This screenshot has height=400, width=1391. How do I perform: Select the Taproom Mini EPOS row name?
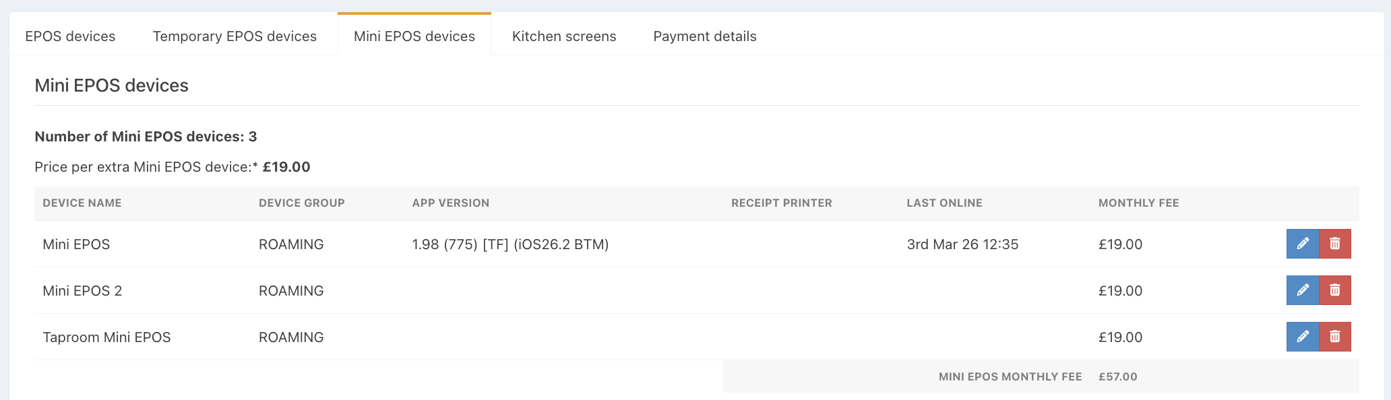[106, 337]
